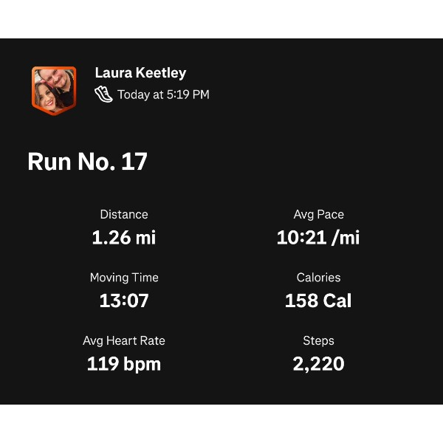Open Laura Keetley's profile photo
Screen dimensions: 443x443
tap(54, 90)
